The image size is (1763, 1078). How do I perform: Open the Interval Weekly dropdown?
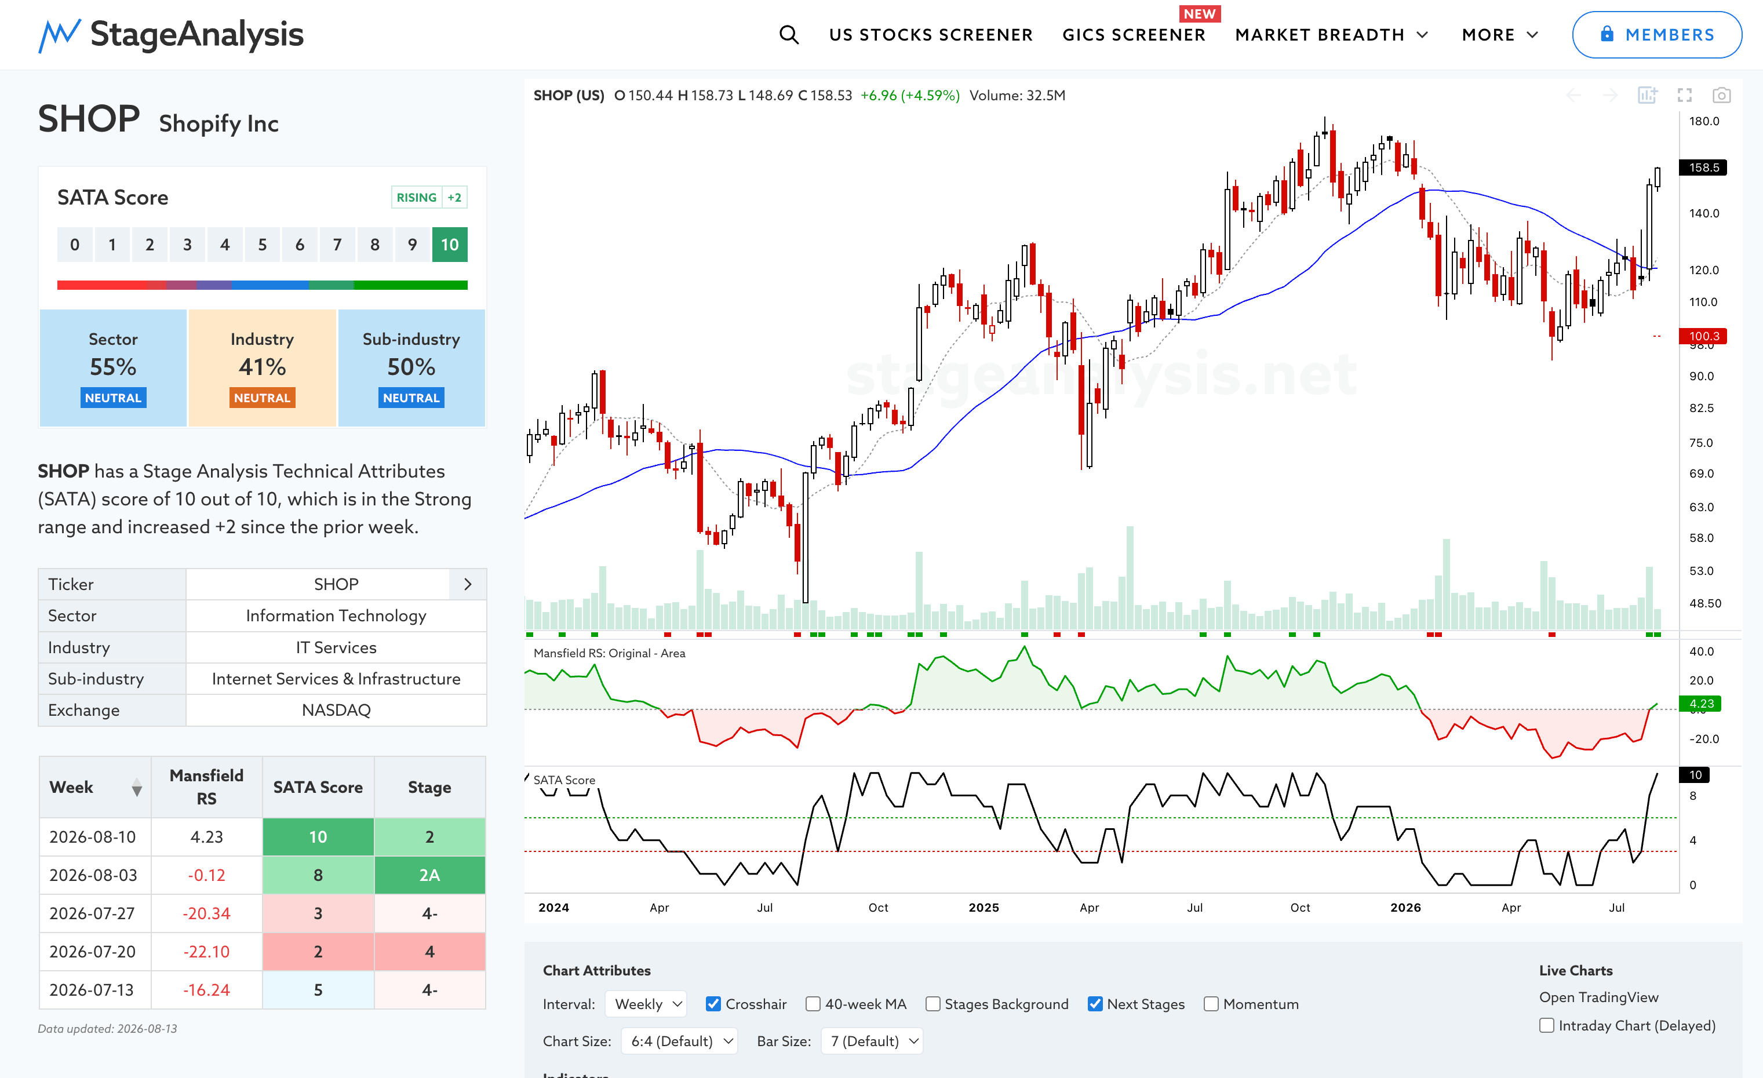646,1004
